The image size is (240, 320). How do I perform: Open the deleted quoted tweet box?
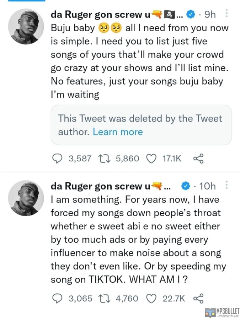click(x=141, y=125)
